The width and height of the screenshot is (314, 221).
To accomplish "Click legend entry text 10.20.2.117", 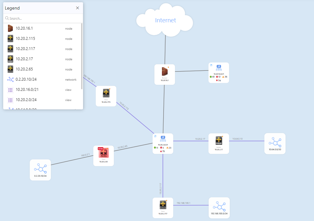I will pos(26,49).
